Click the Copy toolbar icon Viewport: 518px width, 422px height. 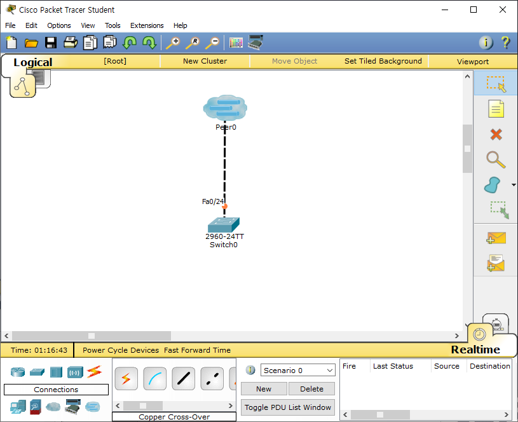coord(90,43)
